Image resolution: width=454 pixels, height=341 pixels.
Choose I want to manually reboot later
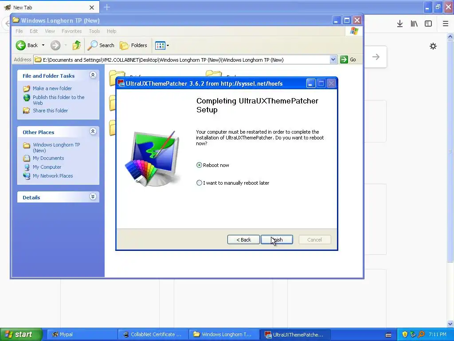[199, 183]
